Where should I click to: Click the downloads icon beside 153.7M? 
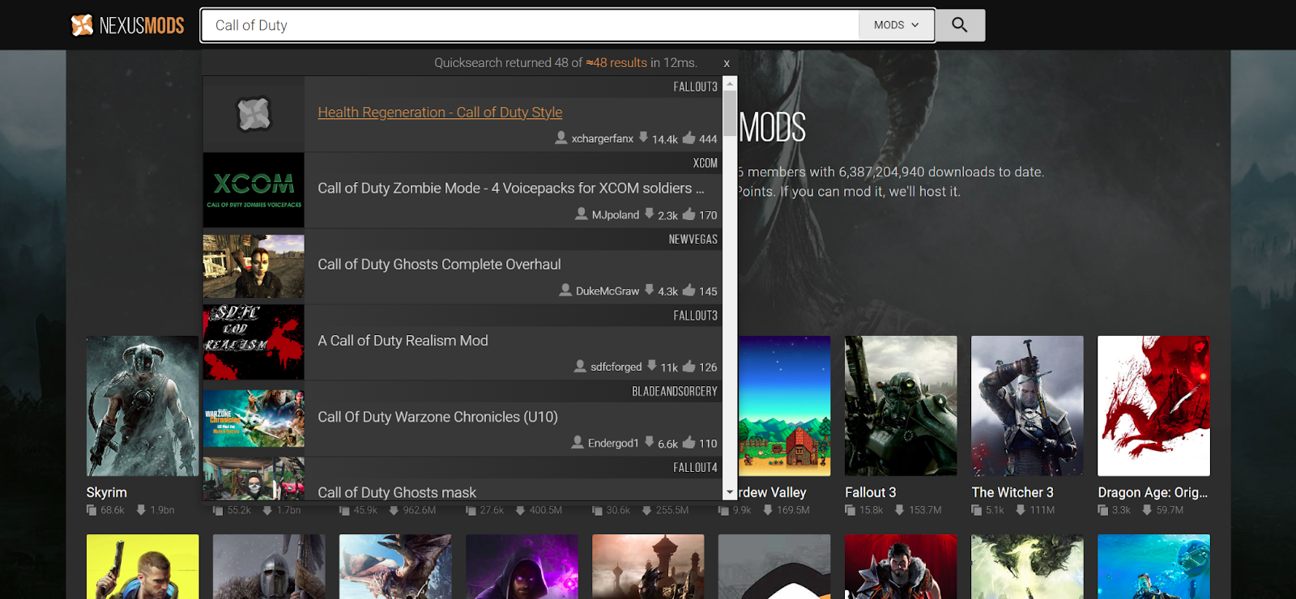pyautogui.click(x=899, y=510)
